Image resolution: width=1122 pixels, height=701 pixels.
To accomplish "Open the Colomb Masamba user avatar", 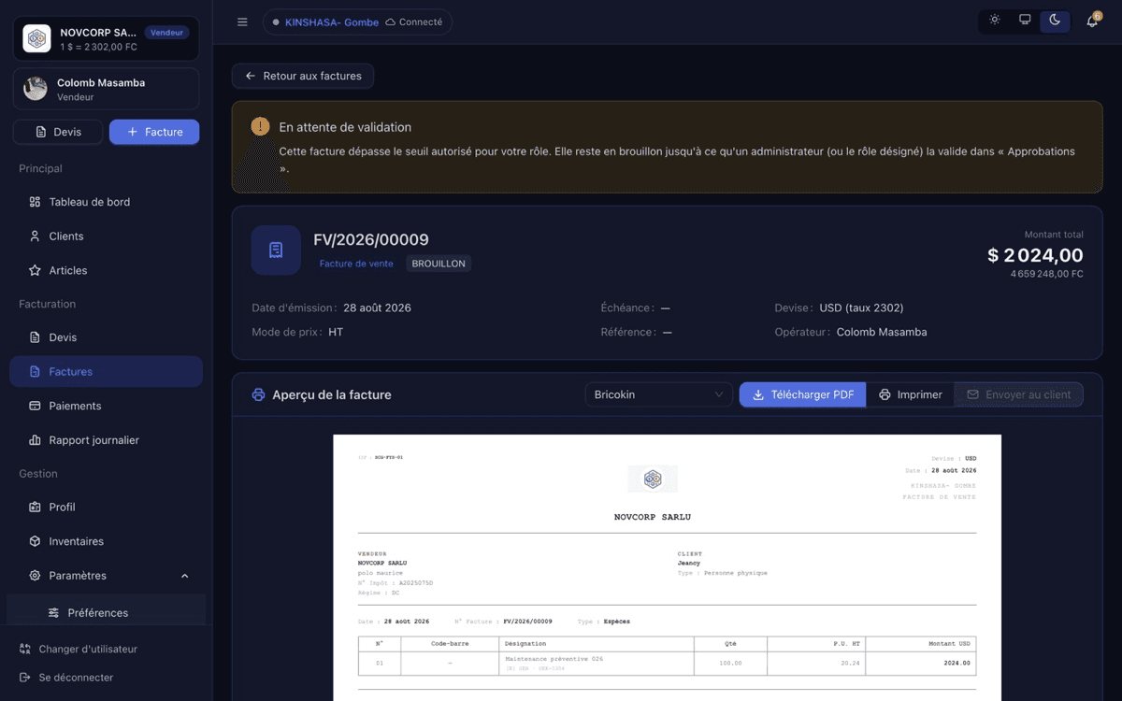I will click(x=36, y=89).
